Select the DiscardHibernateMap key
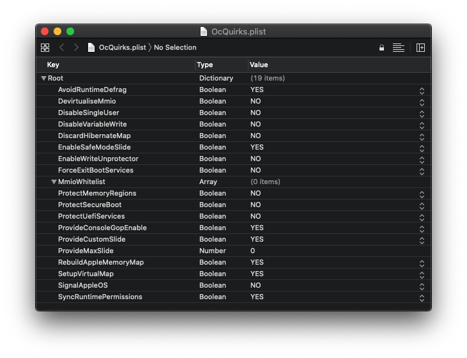Viewport: 467px width, 358px height. [x=94, y=136]
